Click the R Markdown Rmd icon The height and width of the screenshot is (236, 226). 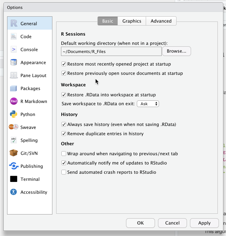[14, 101]
